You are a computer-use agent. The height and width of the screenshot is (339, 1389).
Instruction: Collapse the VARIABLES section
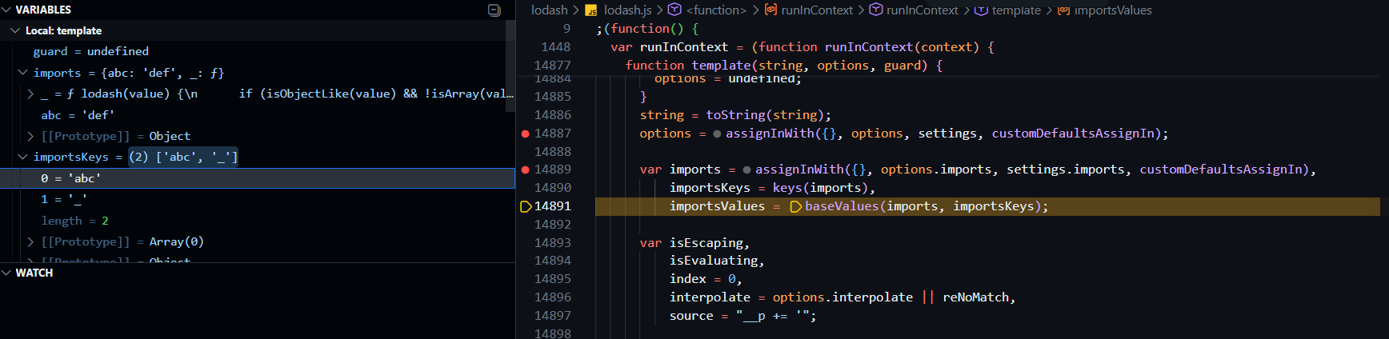pos(7,10)
